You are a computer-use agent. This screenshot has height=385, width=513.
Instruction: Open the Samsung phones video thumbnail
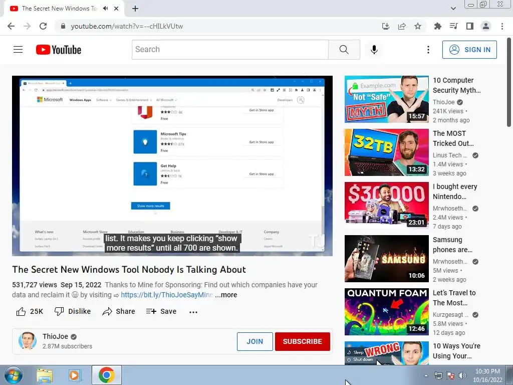point(386,259)
